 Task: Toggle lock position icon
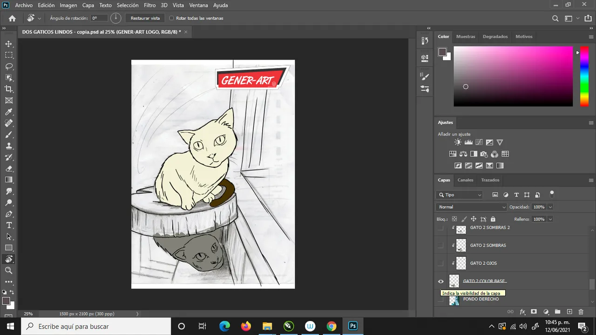(x=474, y=219)
